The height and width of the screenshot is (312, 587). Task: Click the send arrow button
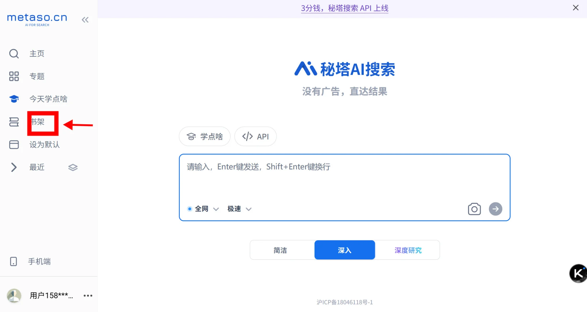click(495, 209)
